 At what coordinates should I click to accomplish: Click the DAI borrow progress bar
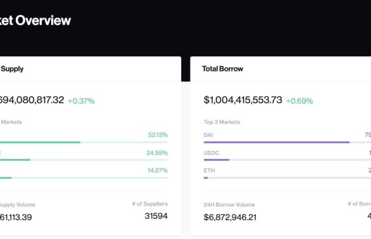coord(287,142)
